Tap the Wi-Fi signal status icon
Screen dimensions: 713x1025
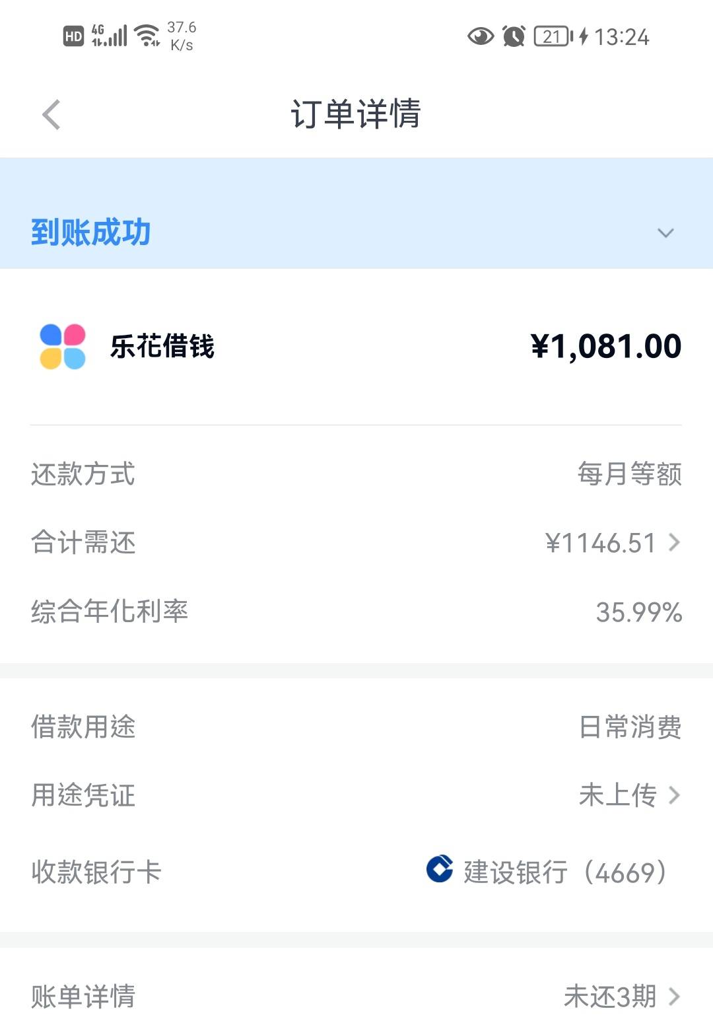point(147,36)
